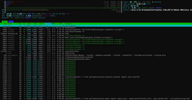Select python.d.plugin process PID 4920

point(96,30)
